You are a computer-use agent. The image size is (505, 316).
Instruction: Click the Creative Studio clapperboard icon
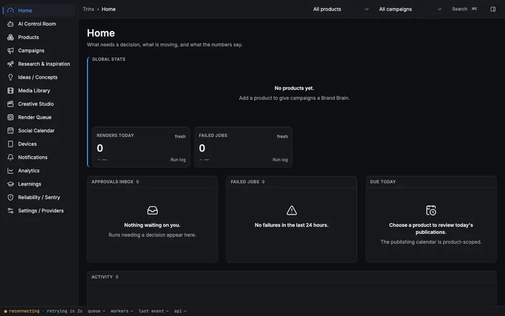[x=11, y=104]
